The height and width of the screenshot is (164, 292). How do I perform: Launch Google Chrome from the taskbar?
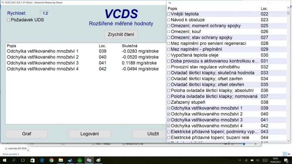click(x=51, y=160)
